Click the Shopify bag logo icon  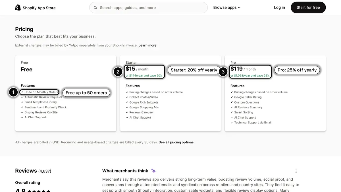[x=18, y=7]
